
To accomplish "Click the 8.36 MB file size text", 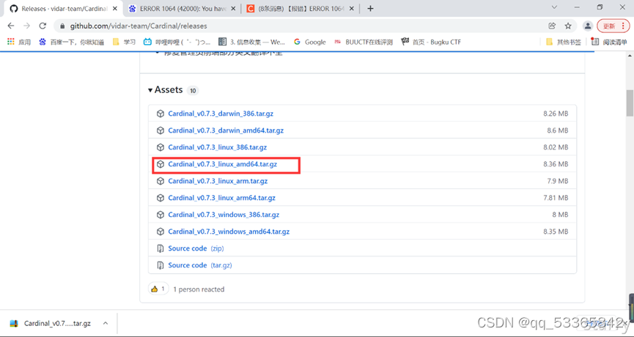I will pos(556,164).
